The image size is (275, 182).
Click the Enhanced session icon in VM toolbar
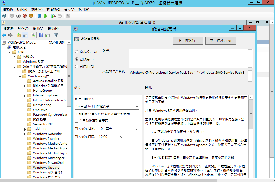pos(68,16)
